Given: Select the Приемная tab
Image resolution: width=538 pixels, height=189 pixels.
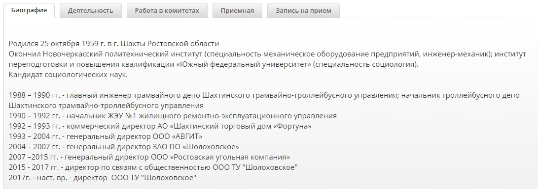Looking at the screenshot, I should [x=237, y=10].
